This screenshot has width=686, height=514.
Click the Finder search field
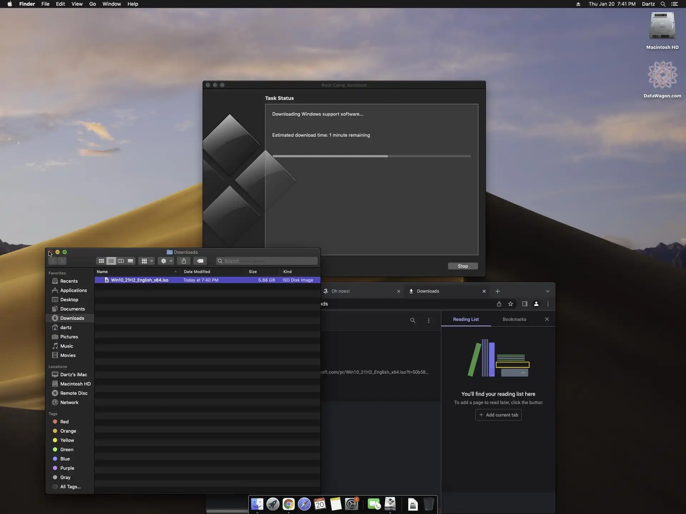268,261
